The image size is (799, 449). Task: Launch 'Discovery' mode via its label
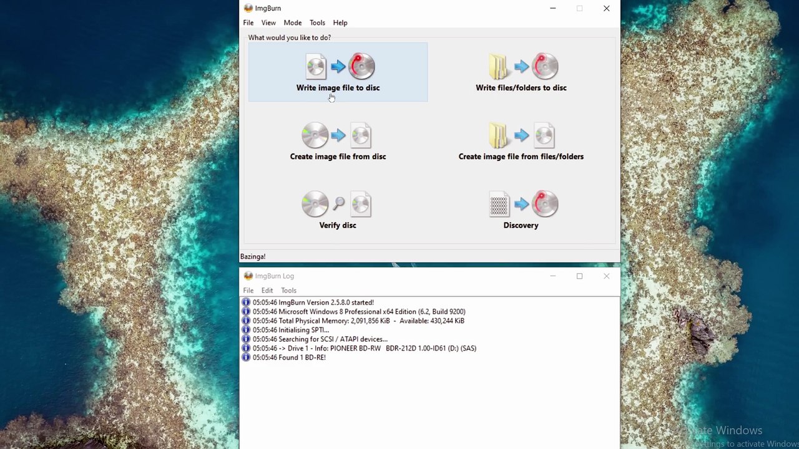tap(521, 225)
